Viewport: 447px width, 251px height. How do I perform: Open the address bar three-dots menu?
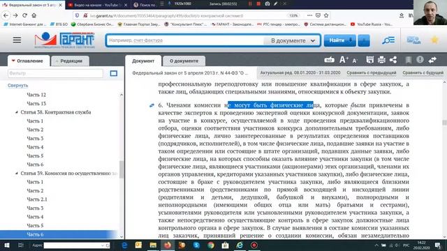[309, 15]
